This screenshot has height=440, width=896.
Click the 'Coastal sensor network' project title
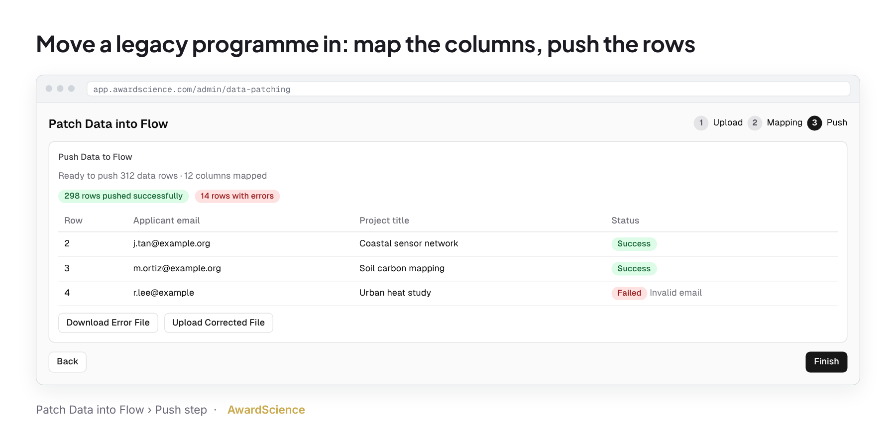click(x=409, y=243)
